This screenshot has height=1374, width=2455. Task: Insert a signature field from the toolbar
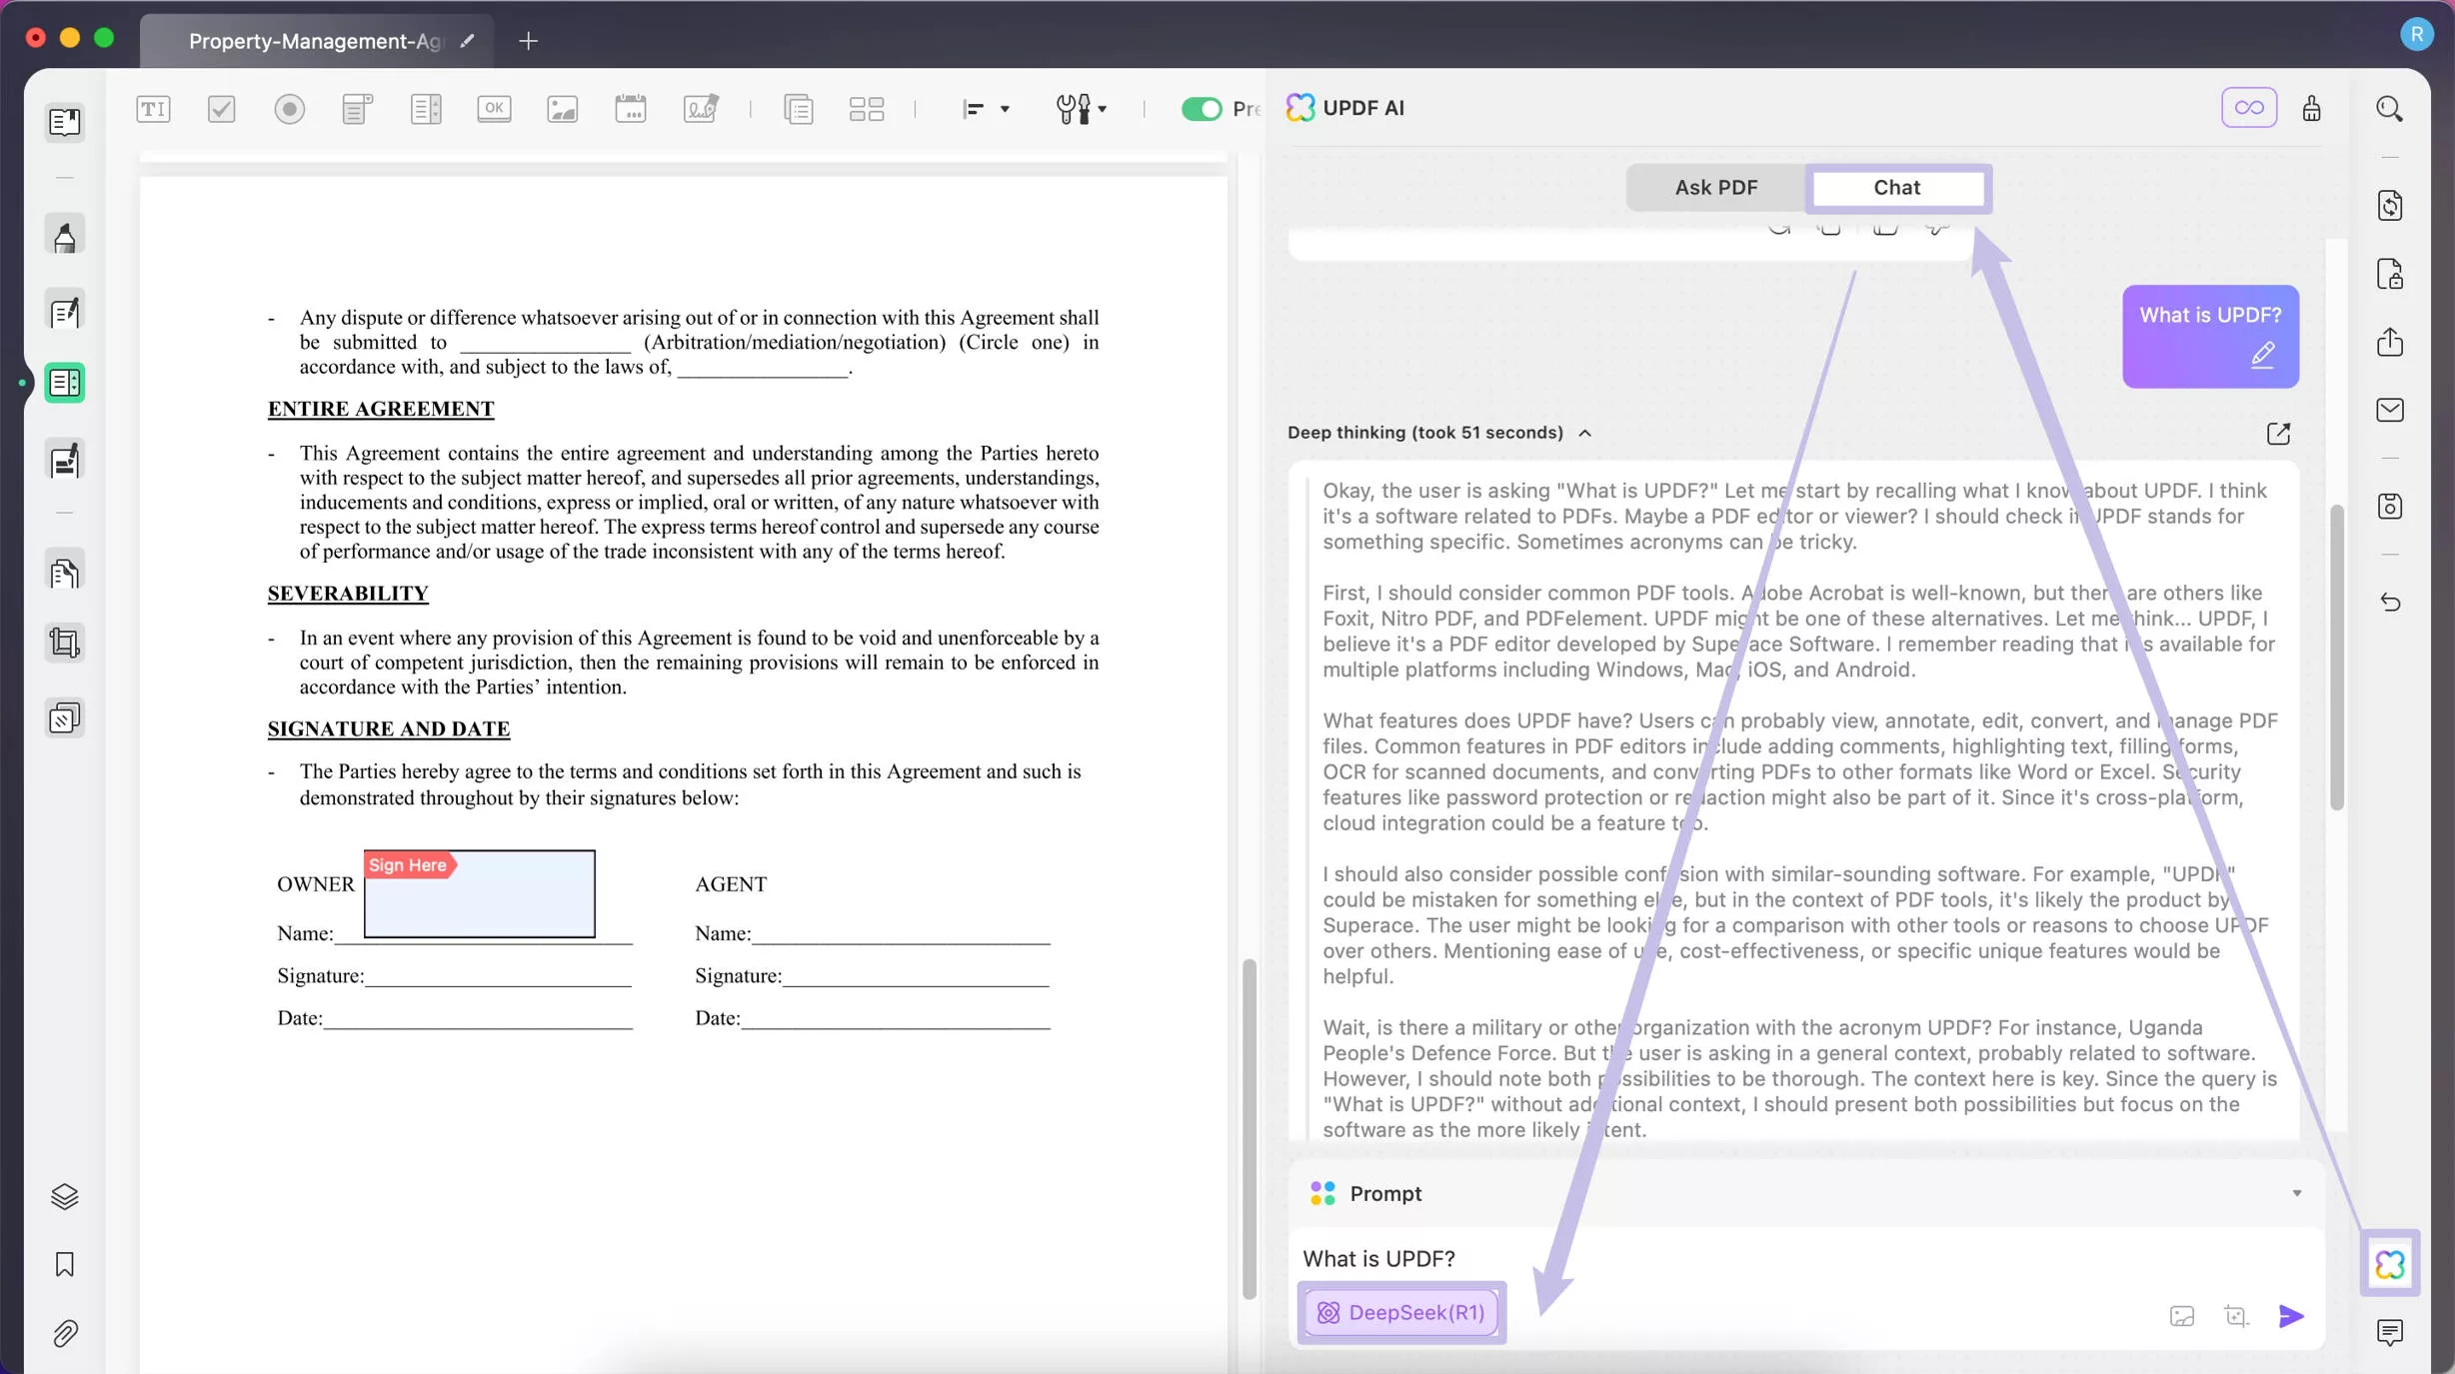[701, 108]
